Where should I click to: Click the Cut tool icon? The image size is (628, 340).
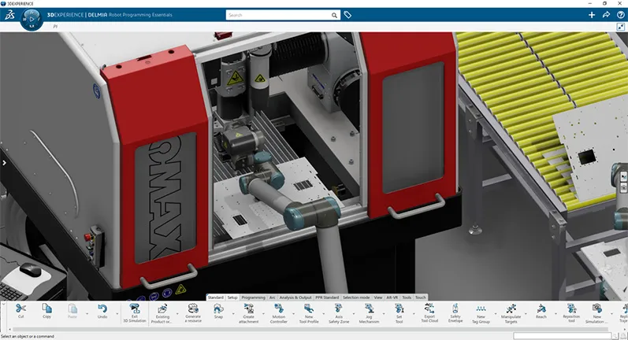20,309
